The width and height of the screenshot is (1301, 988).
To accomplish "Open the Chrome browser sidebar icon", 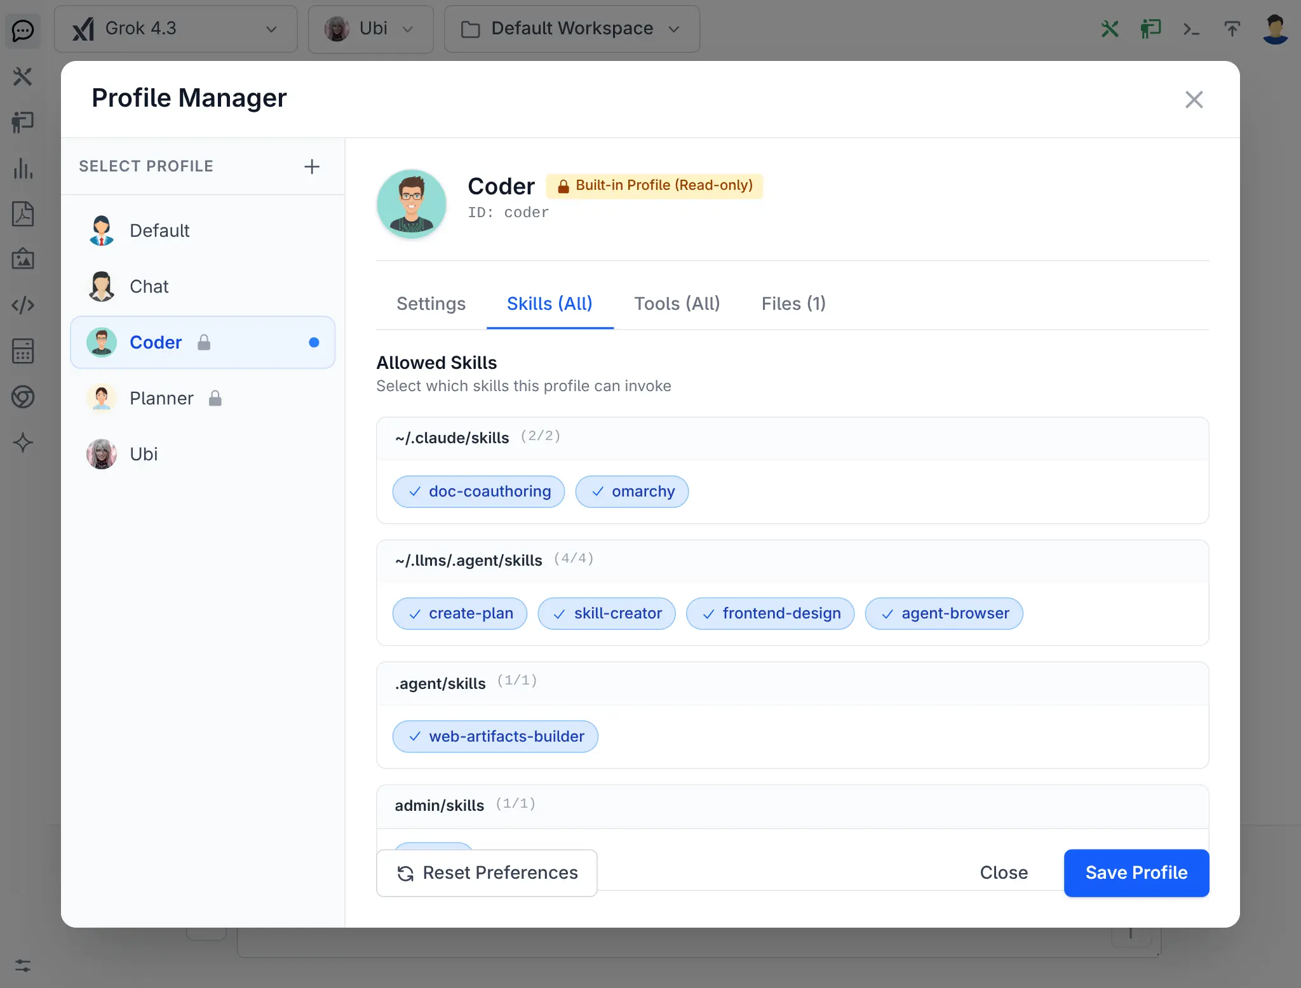I will click(x=23, y=397).
